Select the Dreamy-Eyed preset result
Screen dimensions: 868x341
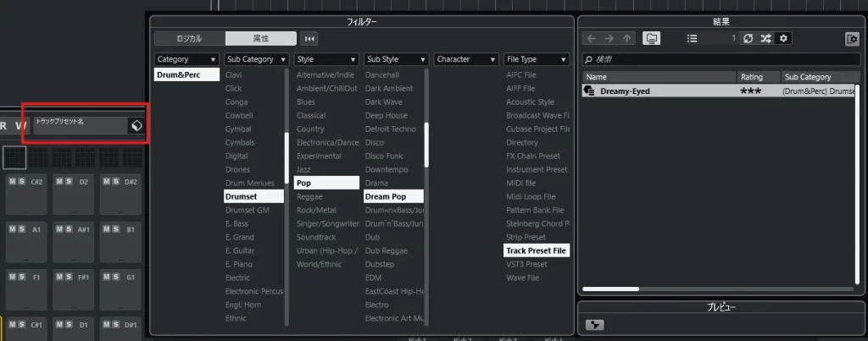(x=626, y=91)
